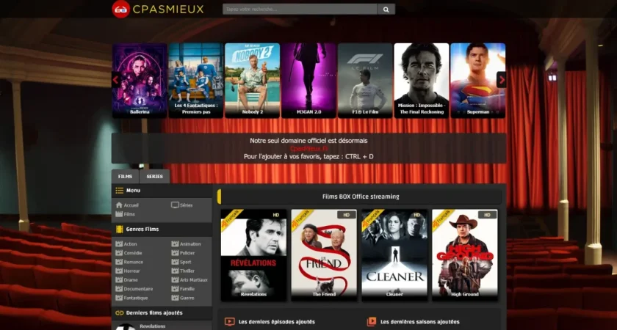Click the Accueil home icon
Image resolution: width=617 pixels, height=330 pixels.
(x=119, y=205)
